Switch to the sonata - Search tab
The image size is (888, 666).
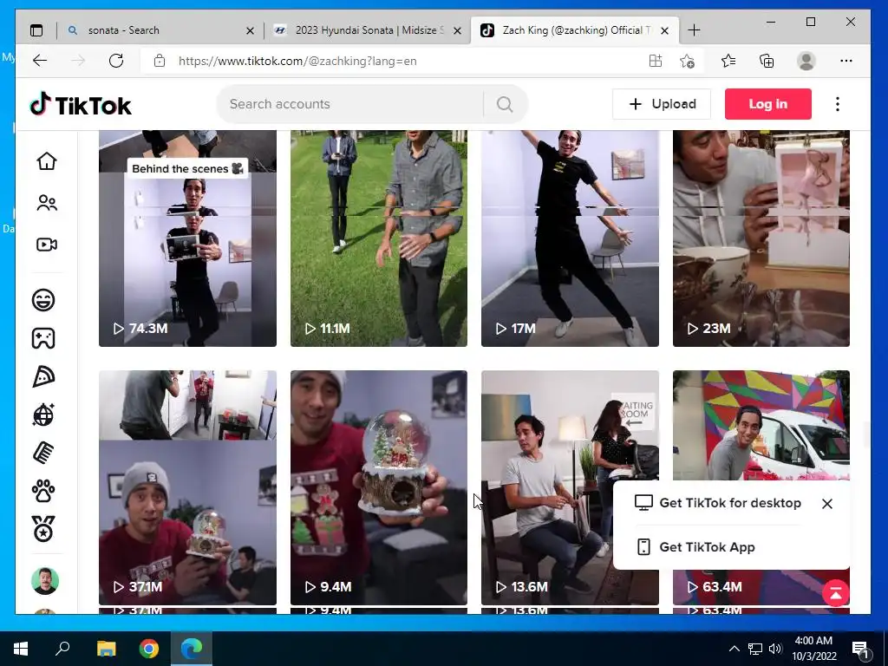pos(160,30)
